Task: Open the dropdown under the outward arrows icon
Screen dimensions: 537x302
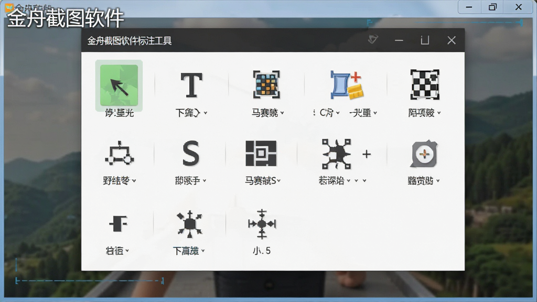Action: (203, 251)
